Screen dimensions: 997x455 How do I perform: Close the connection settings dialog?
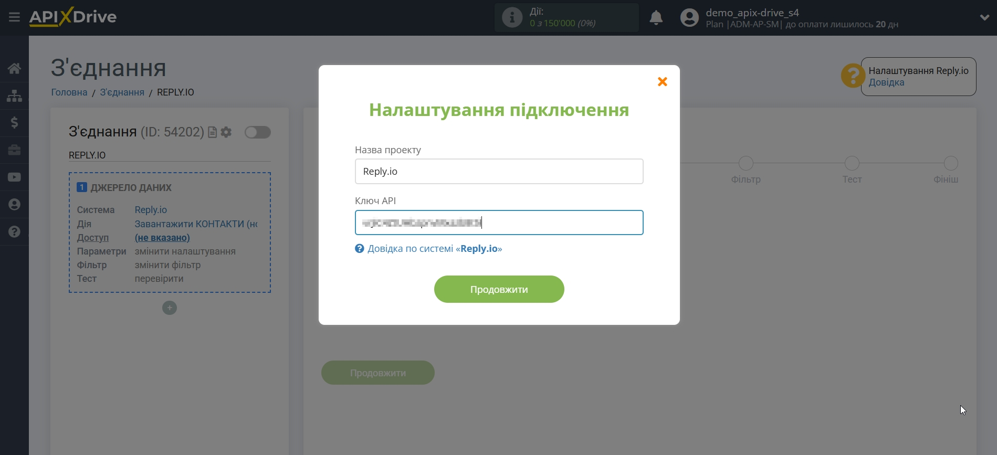point(663,81)
